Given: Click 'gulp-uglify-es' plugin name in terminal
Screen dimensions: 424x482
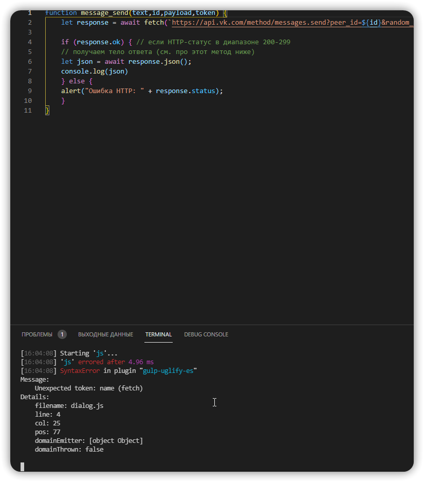Looking at the screenshot, I should (168, 371).
